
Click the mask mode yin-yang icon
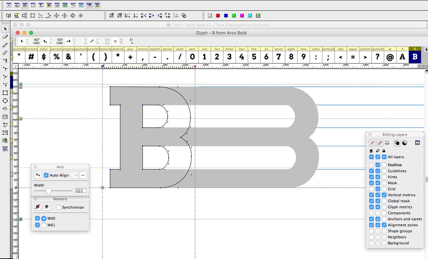pyautogui.click(x=404, y=142)
